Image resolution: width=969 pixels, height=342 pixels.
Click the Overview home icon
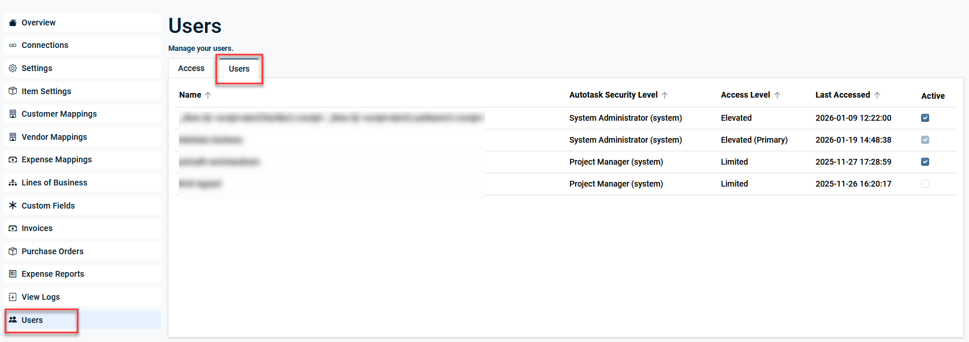point(13,23)
